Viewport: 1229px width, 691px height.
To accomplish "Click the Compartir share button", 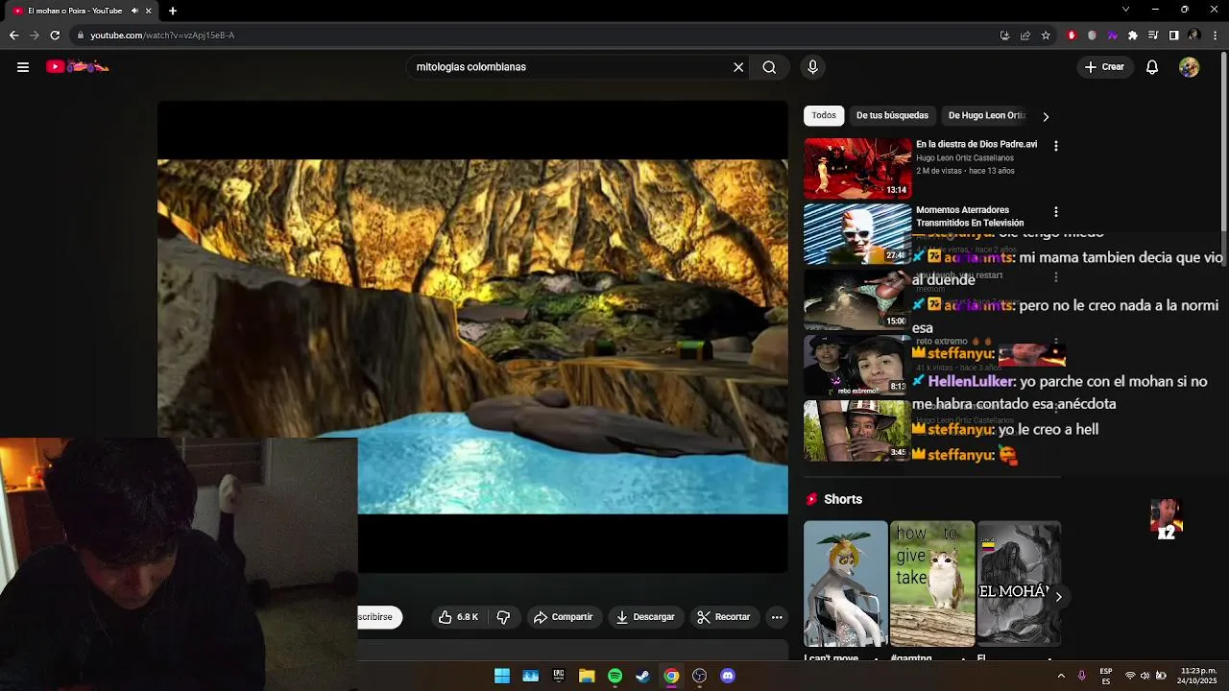I will [564, 617].
